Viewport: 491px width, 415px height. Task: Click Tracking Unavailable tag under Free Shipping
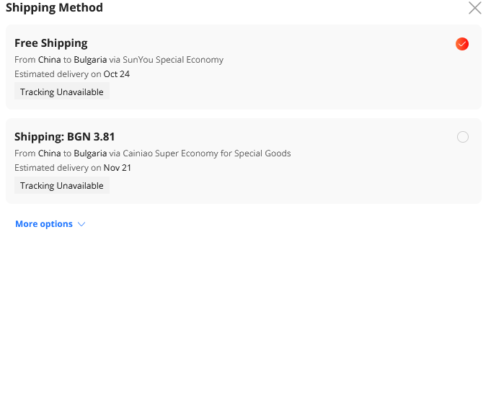tap(62, 92)
